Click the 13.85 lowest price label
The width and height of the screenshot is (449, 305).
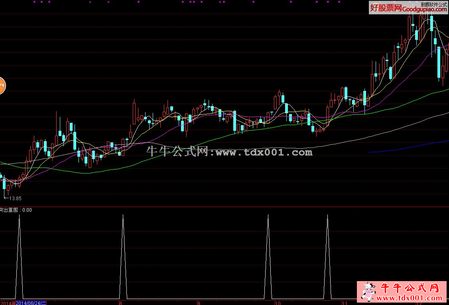pos(15,198)
